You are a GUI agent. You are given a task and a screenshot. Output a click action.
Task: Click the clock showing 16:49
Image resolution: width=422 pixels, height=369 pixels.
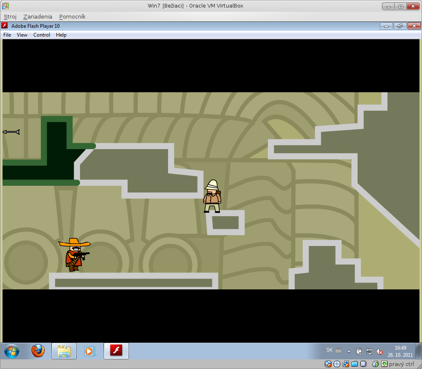400,351
